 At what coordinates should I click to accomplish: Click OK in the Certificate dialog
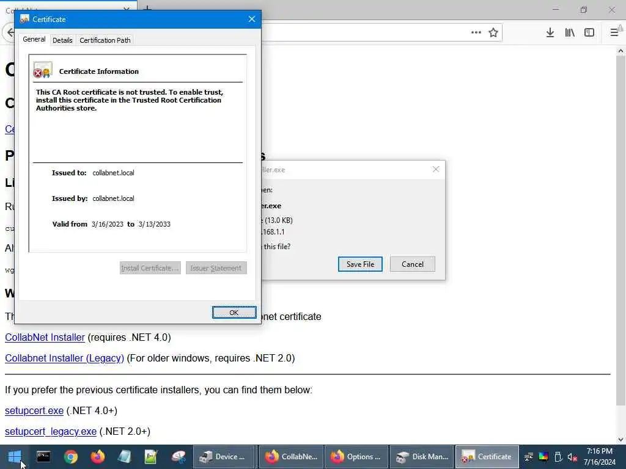point(234,313)
